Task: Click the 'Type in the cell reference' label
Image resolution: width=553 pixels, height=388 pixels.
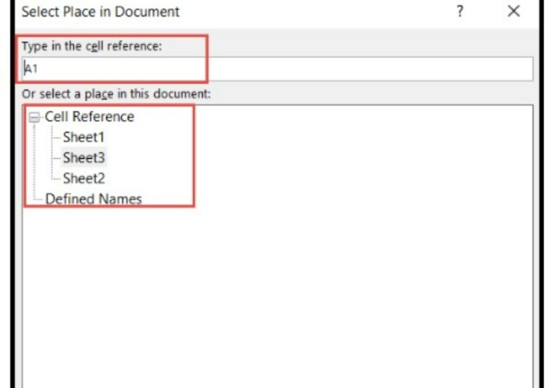Action: point(92,46)
